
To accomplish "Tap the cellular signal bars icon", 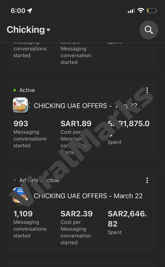I will coord(131,11).
